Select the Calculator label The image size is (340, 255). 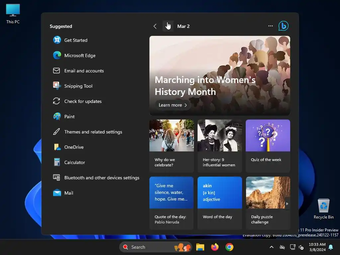[74, 162]
